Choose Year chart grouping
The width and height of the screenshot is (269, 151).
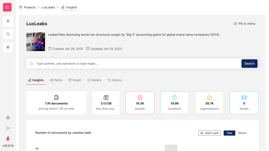pos(229,133)
